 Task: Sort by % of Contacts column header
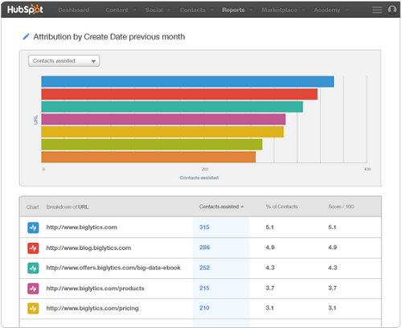[281, 207]
